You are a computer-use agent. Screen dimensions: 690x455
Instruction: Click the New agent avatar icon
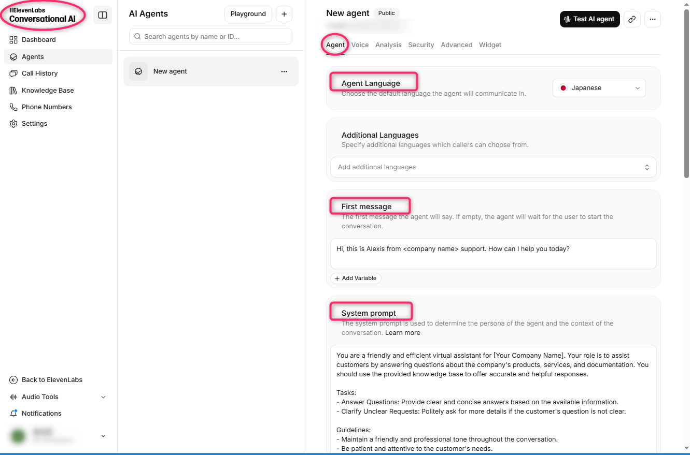pyautogui.click(x=138, y=71)
